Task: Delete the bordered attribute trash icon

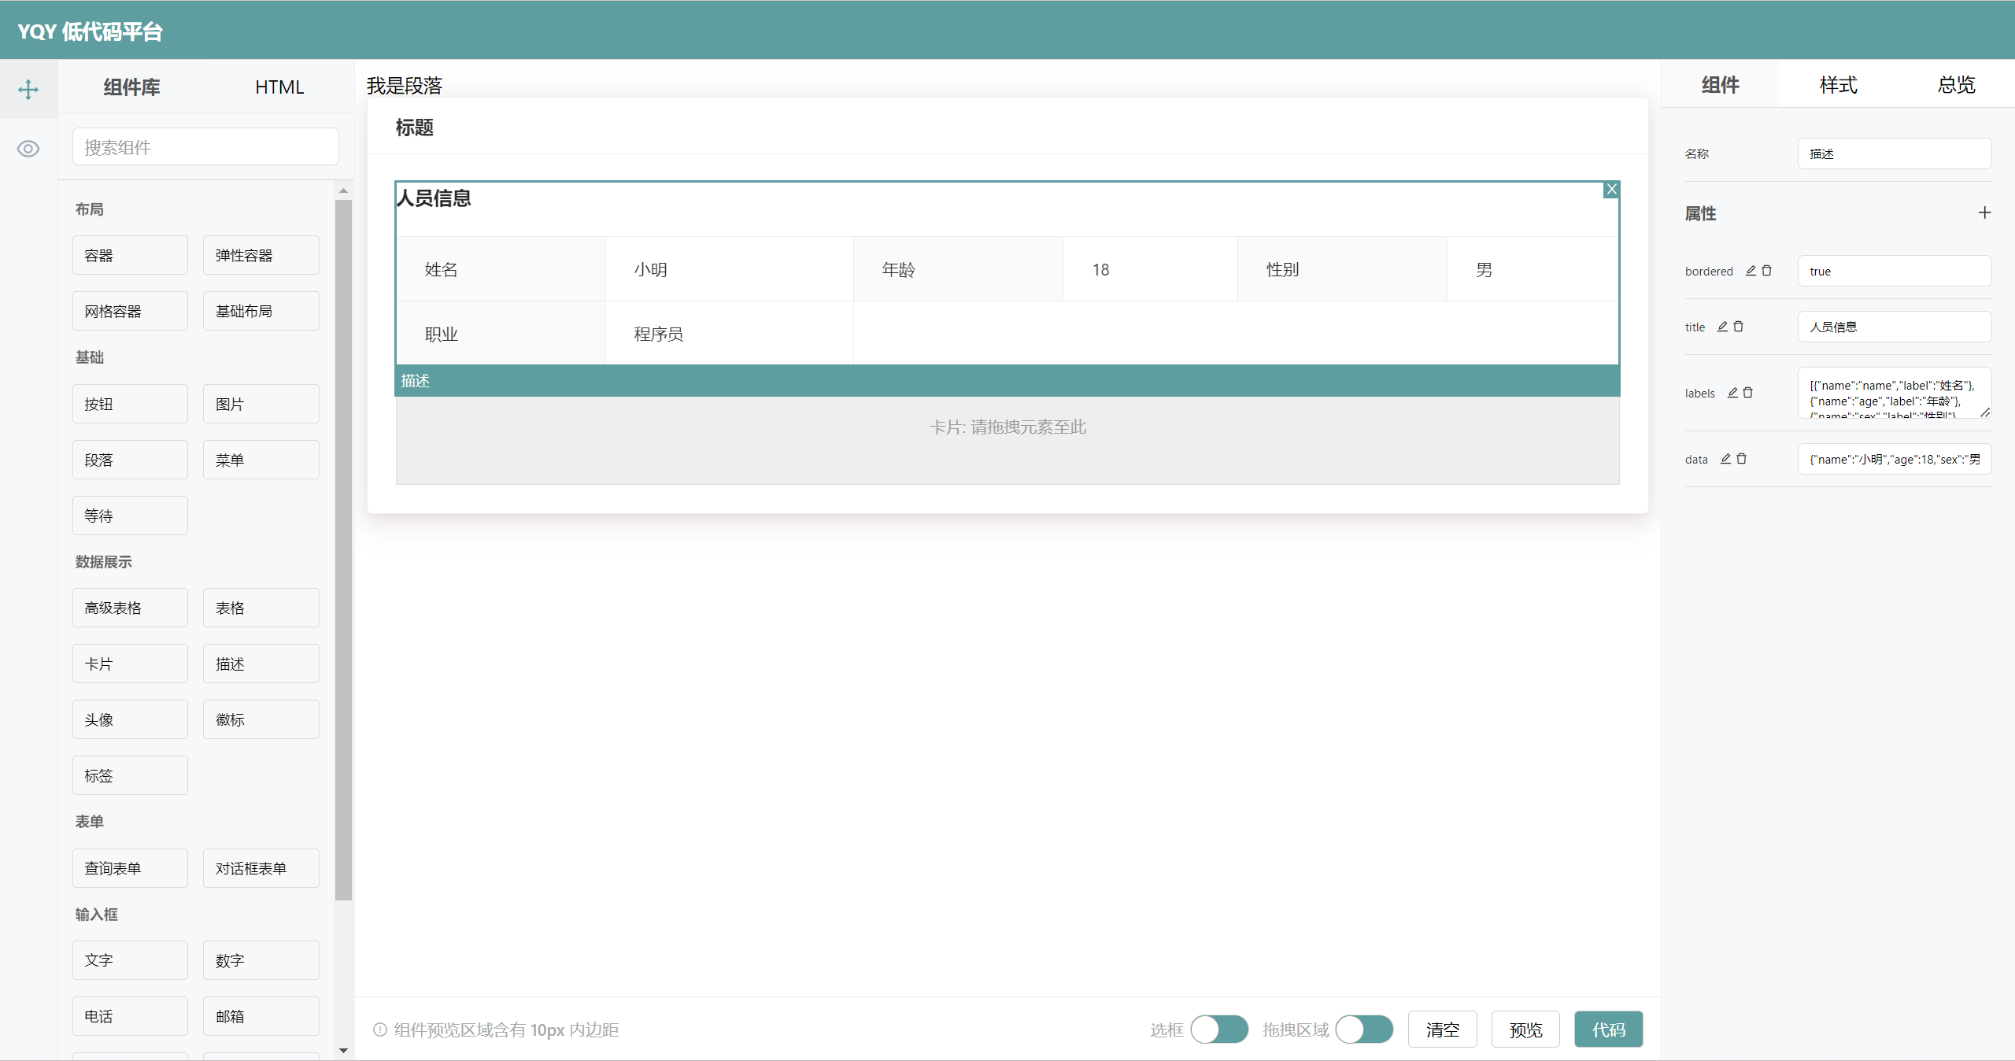Action: click(1766, 271)
